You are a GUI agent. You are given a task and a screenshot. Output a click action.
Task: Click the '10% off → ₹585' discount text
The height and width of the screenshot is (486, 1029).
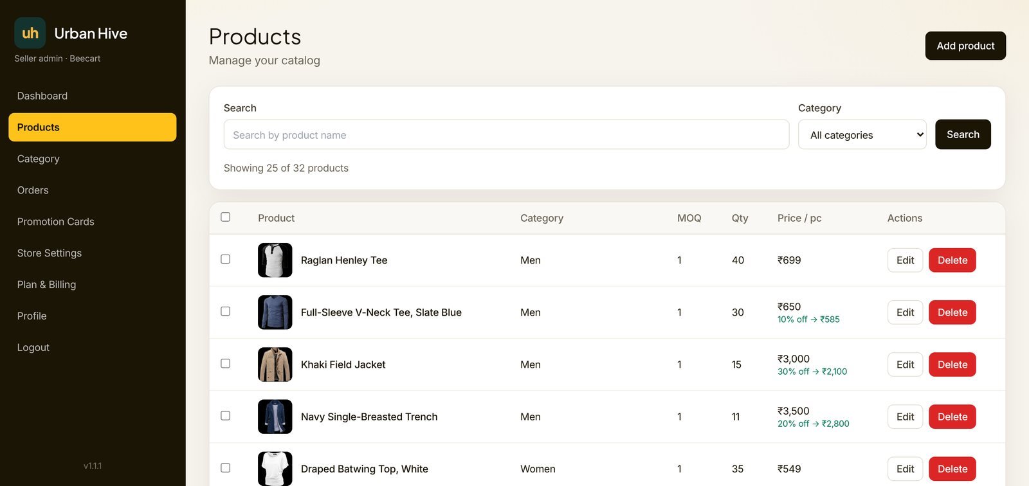[x=808, y=319]
